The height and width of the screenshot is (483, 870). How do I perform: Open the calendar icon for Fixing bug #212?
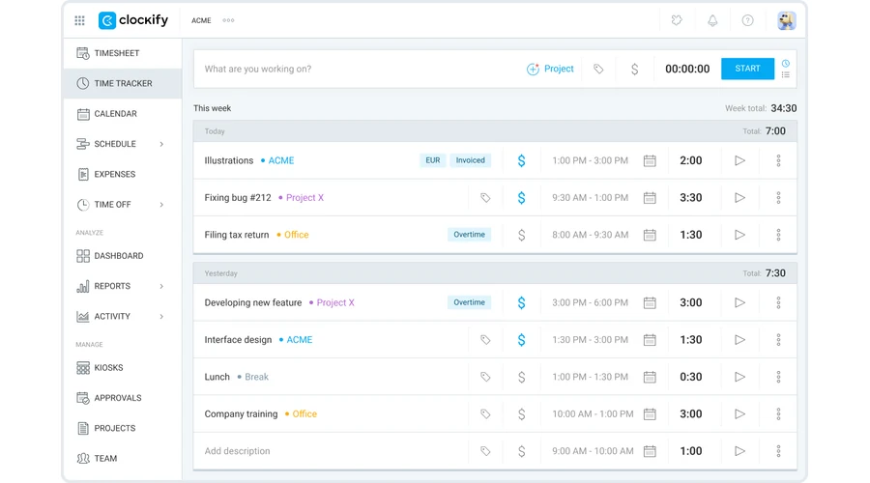pos(650,198)
